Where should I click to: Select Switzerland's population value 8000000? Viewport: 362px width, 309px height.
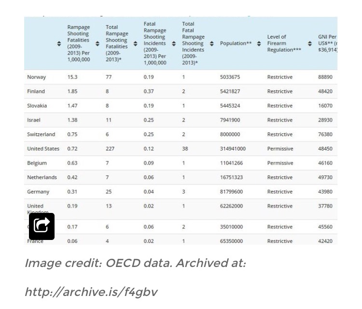coord(230,134)
